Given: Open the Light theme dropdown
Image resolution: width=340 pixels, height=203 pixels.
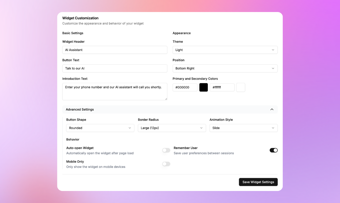Looking at the screenshot, I should click(x=225, y=50).
